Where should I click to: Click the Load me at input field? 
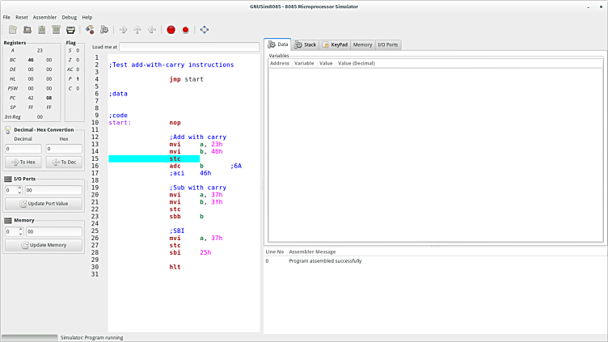pyautogui.click(x=189, y=47)
